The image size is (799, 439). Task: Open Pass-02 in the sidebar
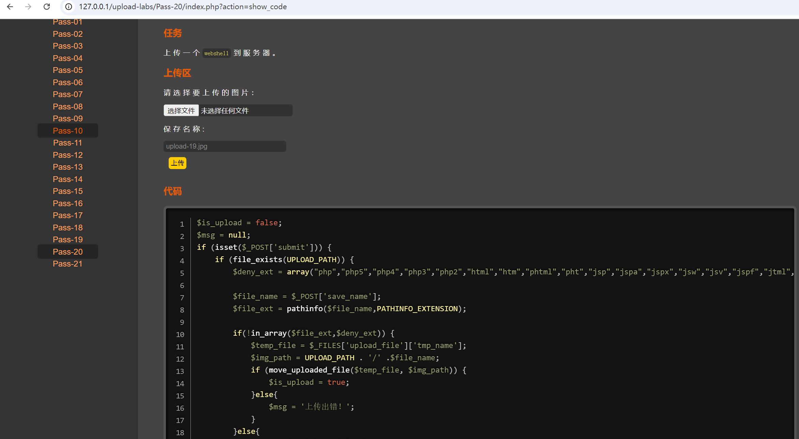pyautogui.click(x=67, y=34)
